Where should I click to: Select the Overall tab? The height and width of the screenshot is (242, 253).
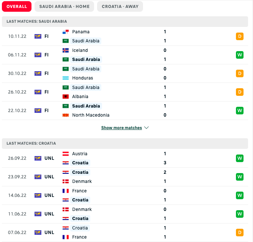[x=17, y=6]
